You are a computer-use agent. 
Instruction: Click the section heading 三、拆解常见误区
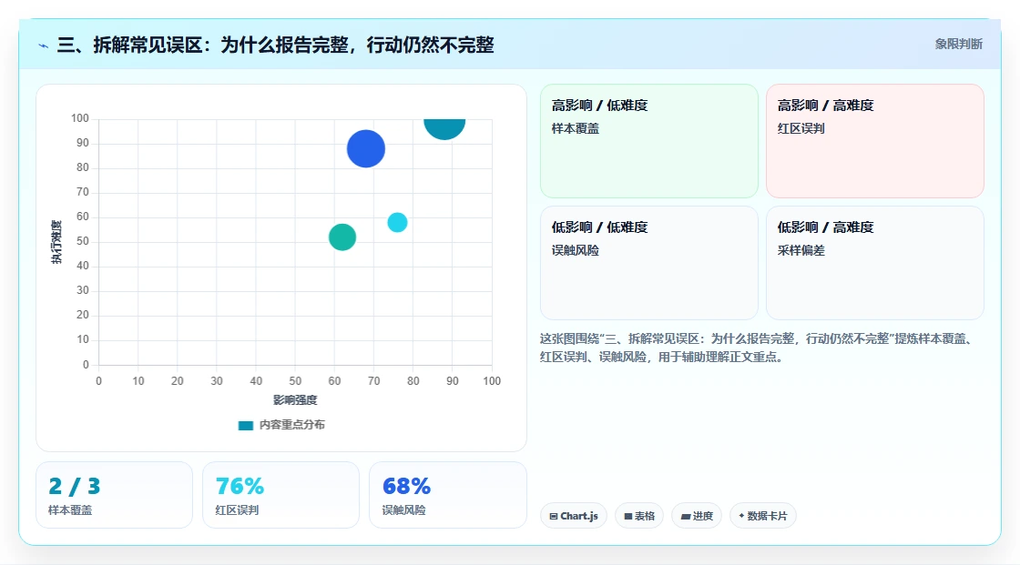(x=275, y=45)
